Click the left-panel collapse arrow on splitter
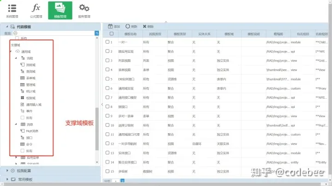The image size is (332, 186). click(102, 104)
